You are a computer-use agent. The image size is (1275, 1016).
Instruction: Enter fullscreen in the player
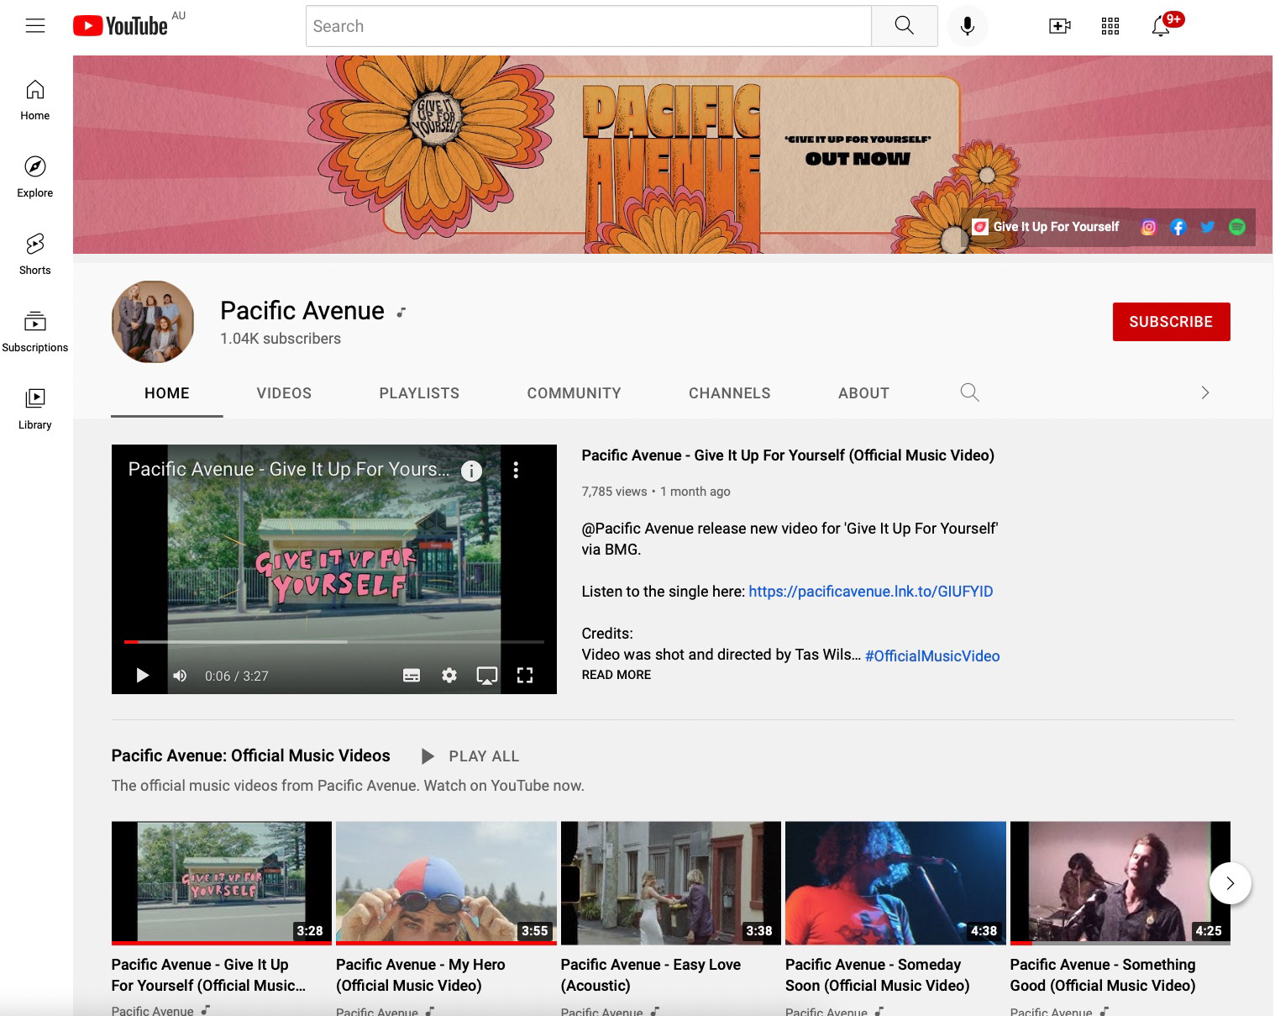[525, 676]
